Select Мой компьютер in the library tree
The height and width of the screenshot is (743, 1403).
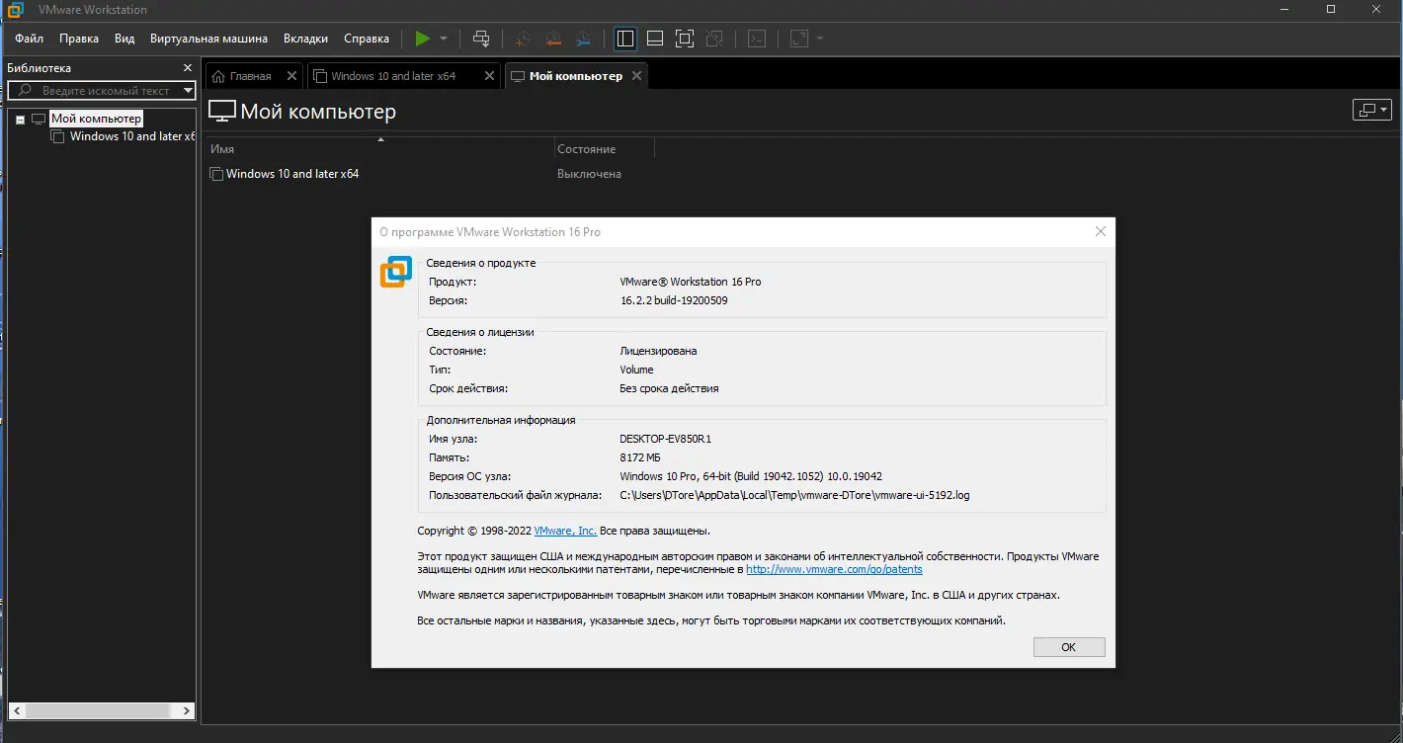pyautogui.click(x=96, y=119)
